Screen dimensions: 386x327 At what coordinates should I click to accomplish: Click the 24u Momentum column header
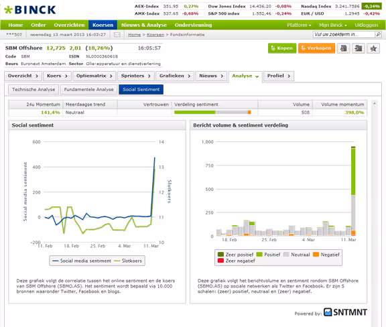tap(36, 105)
